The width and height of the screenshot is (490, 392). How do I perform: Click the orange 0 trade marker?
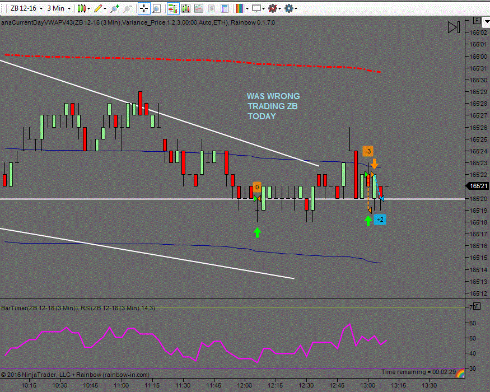257,187
